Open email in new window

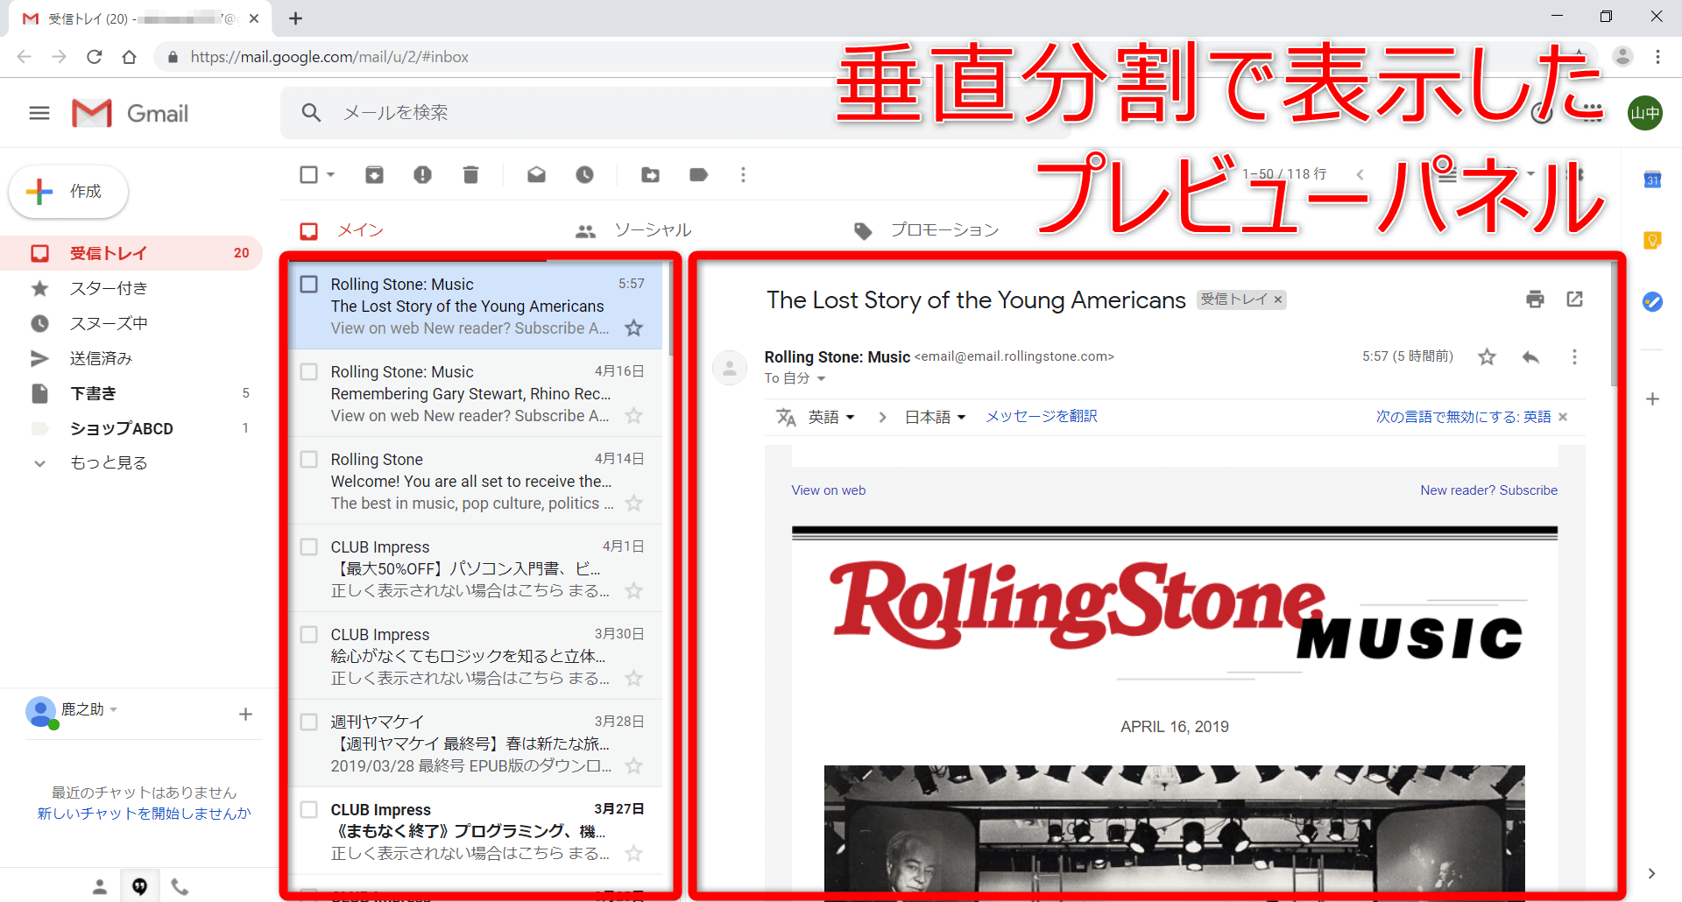[1574, 299]
